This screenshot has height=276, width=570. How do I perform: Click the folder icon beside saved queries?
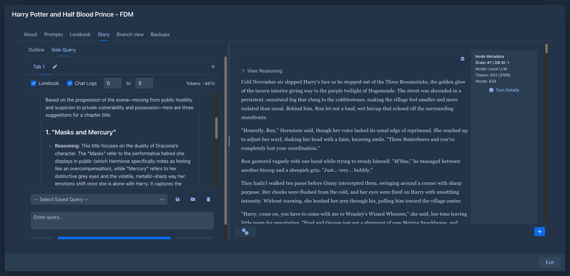tap(193, 199)
